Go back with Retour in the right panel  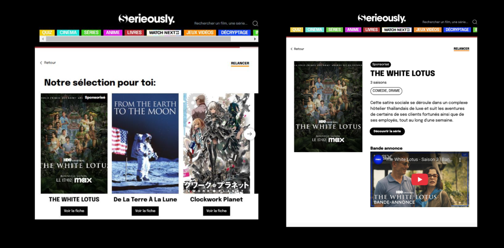coord(297,49)
